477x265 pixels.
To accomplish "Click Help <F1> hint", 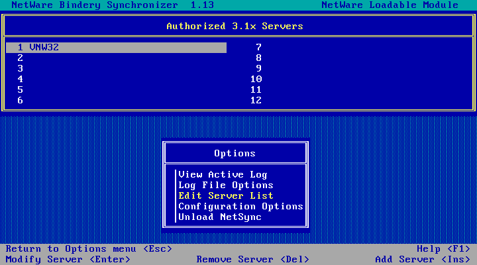I will 443,249.
